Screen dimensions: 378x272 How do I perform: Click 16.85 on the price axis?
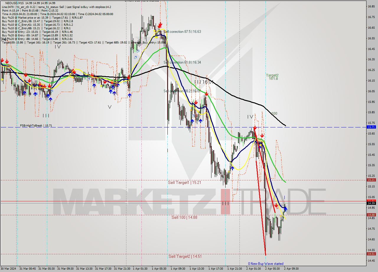tap(371, 6)
